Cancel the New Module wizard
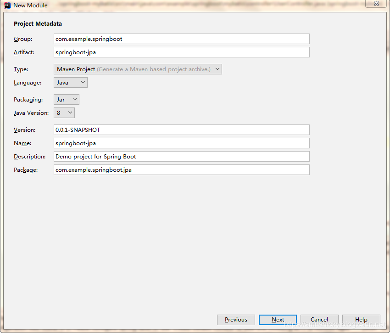 pyautogui.click(x=319, y=320)
